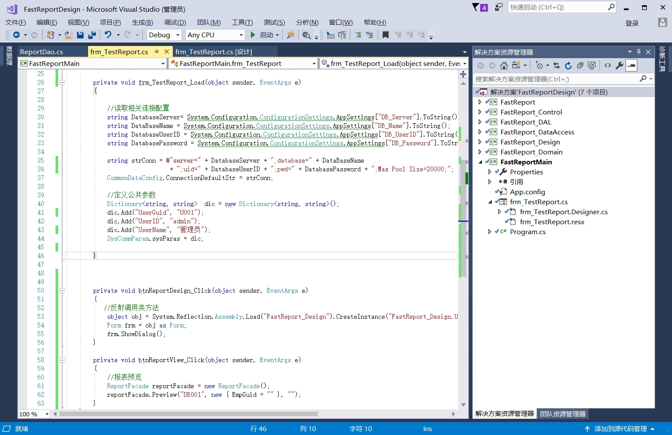Collapse all items in Solution Explorer
Viewport: 672px width, 435px height.
[x=580, y=65]
